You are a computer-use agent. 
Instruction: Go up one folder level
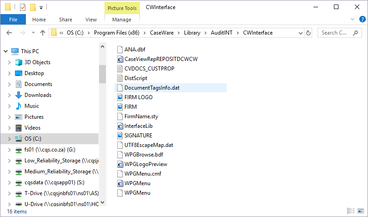pos(43,33)
